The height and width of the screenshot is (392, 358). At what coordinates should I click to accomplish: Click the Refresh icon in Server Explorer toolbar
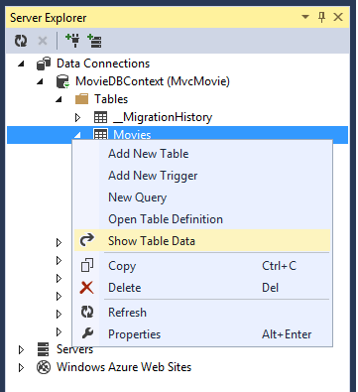[21, 41]
